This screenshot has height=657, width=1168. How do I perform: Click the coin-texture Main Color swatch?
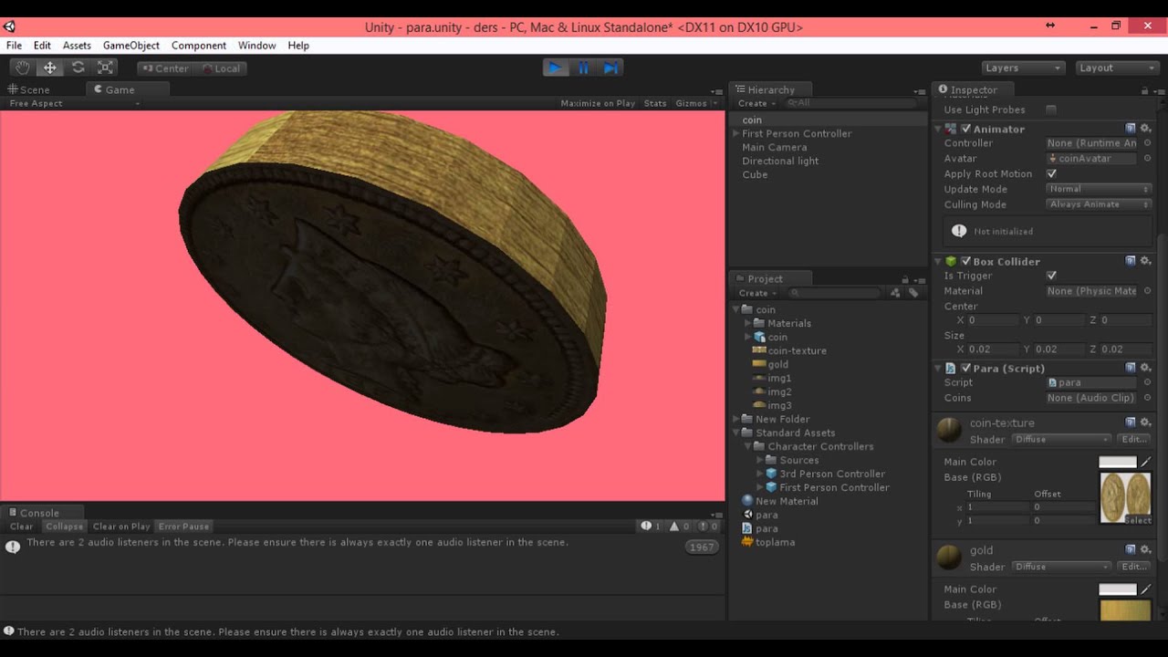[x=1117, y=462]
